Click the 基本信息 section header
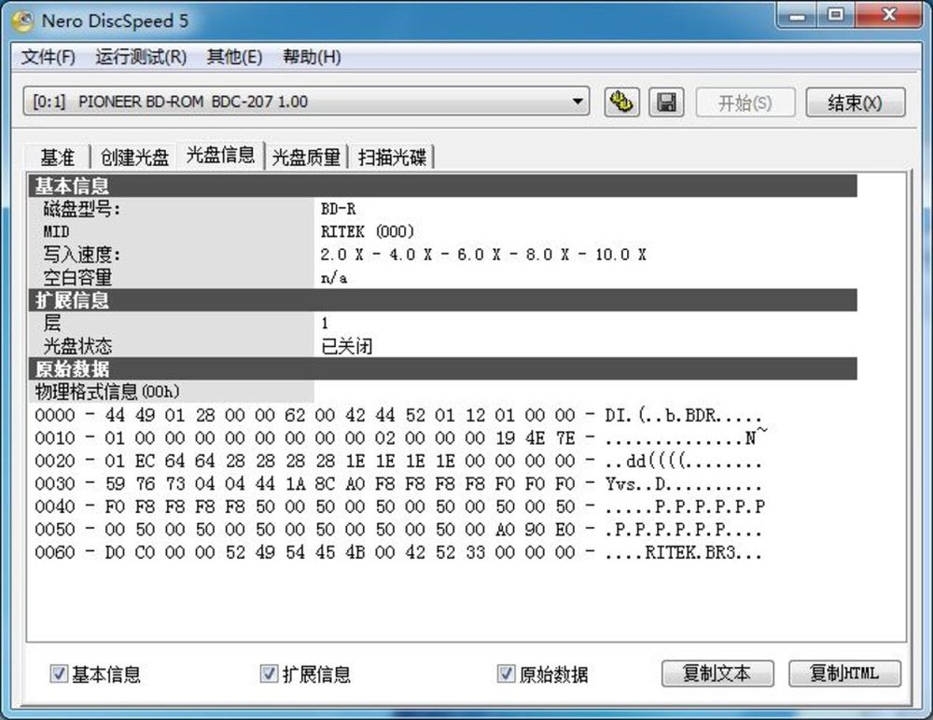The height and width of the screenshot is (720, 933). pos(442,186)
